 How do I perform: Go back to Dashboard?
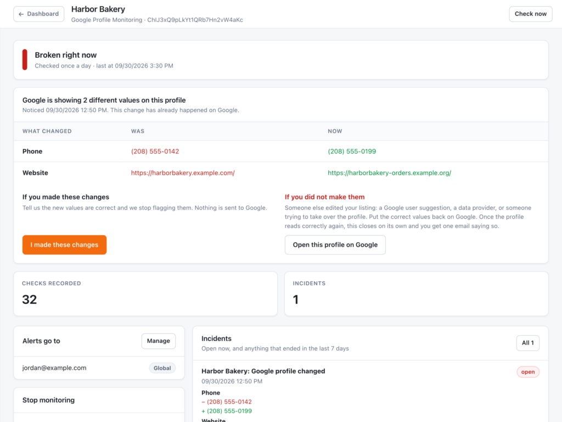(39, 14)
